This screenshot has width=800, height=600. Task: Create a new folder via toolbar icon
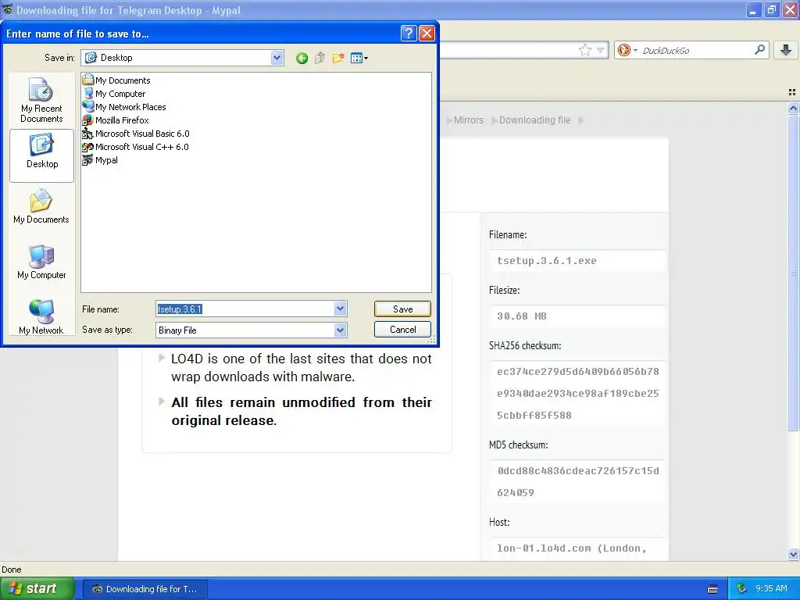click(x=338, y=58)
